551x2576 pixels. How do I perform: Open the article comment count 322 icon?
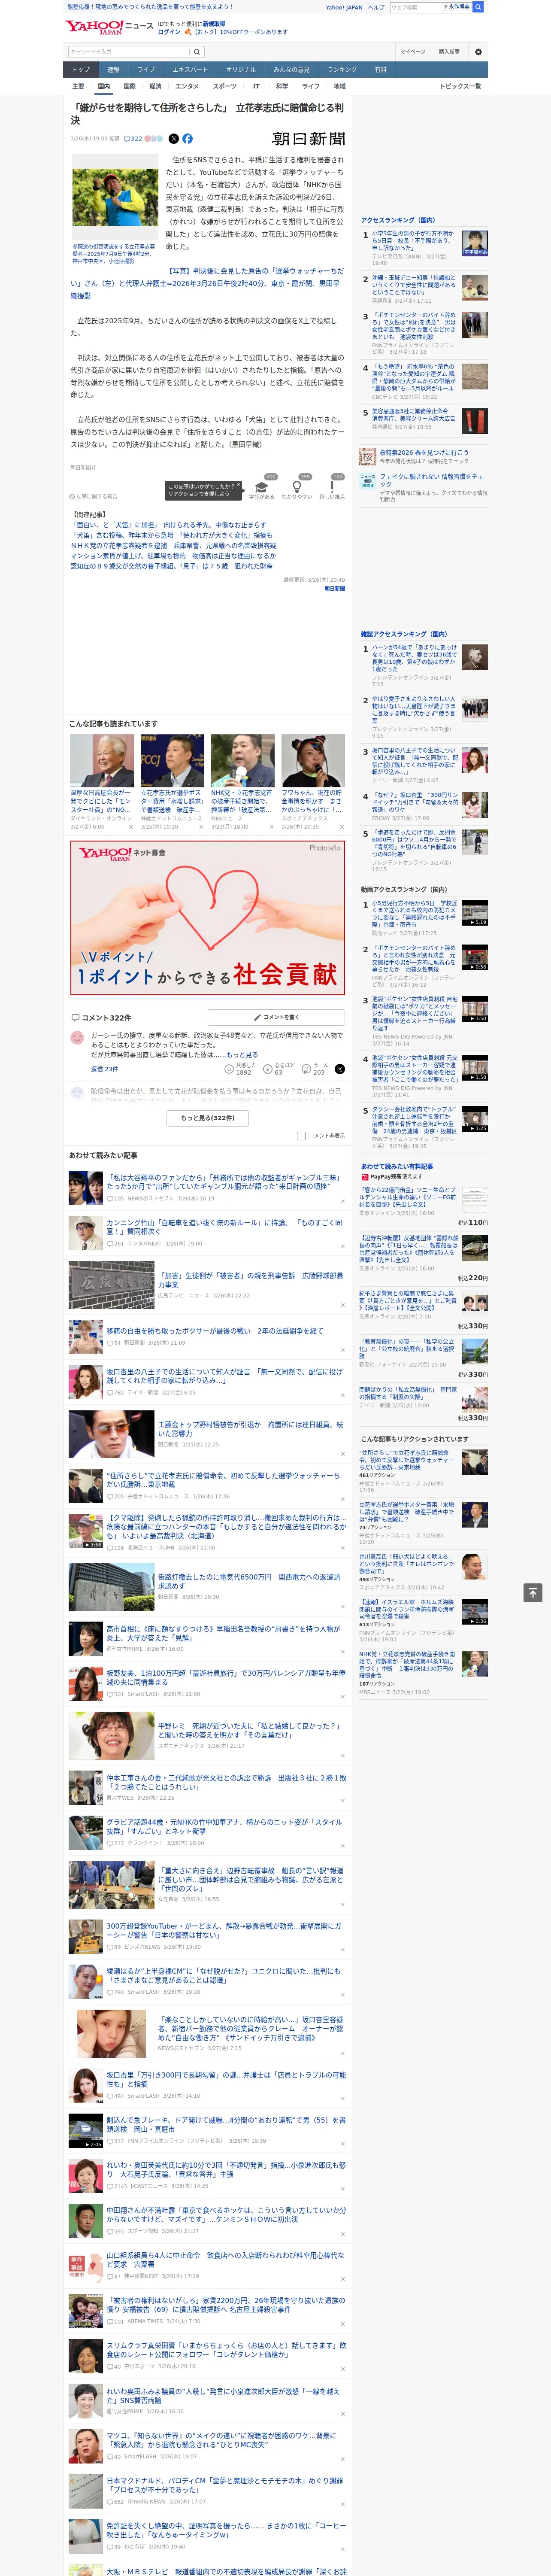click(x=133, y=139)
